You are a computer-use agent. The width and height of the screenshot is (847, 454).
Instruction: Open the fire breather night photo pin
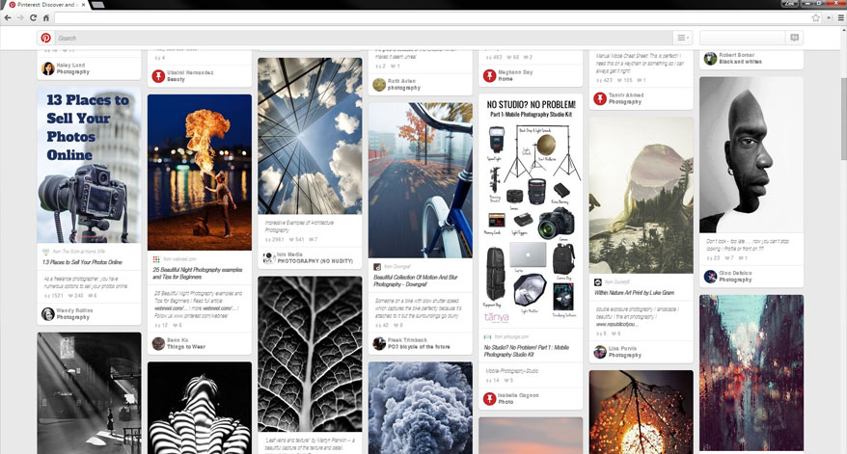tap(200, 173)
